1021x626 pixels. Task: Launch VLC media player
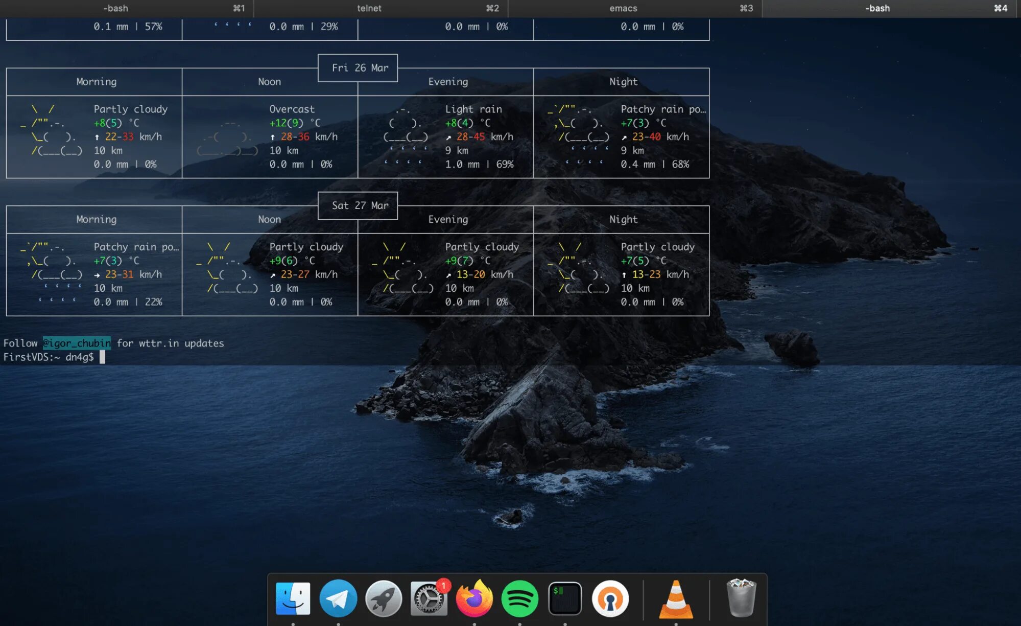[676, 598]
